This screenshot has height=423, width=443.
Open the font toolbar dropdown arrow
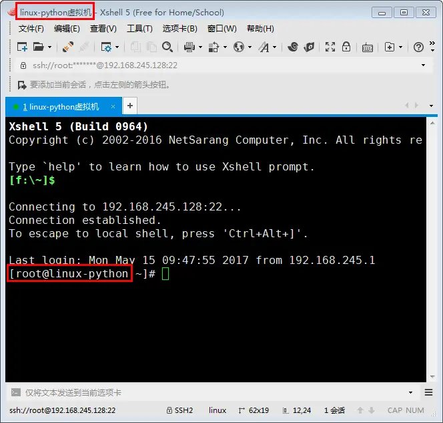[275, 47]
